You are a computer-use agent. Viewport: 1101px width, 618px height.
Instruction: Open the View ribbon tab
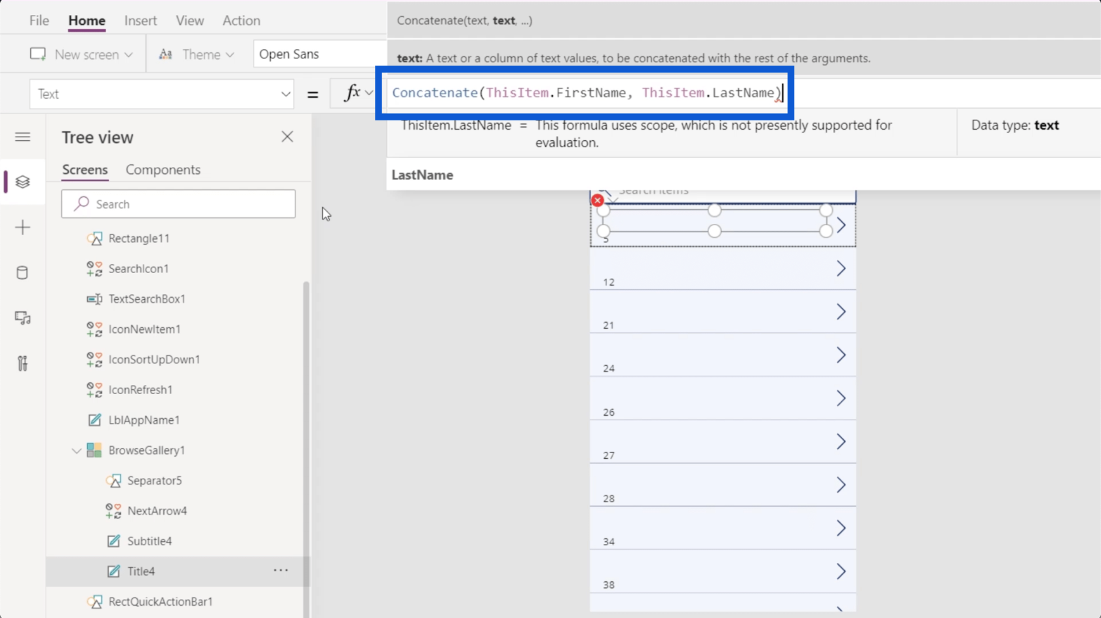pos(189,20)
